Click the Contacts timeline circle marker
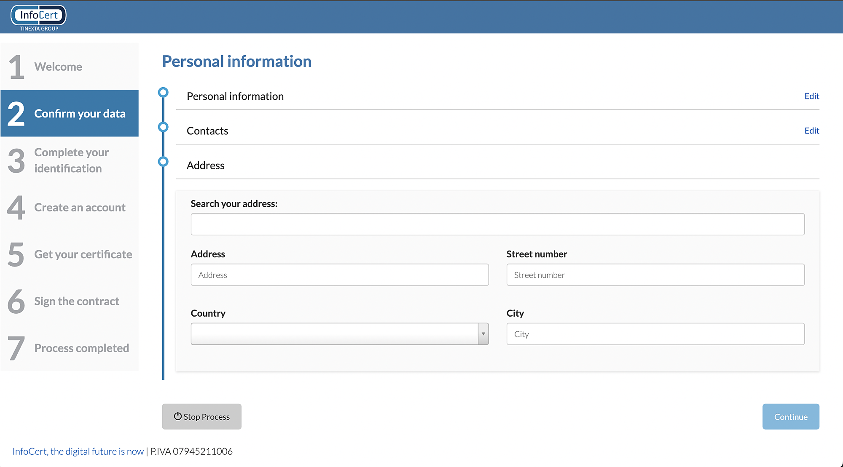The width and height of the screenshot is (843, 467). coord(163,127)
